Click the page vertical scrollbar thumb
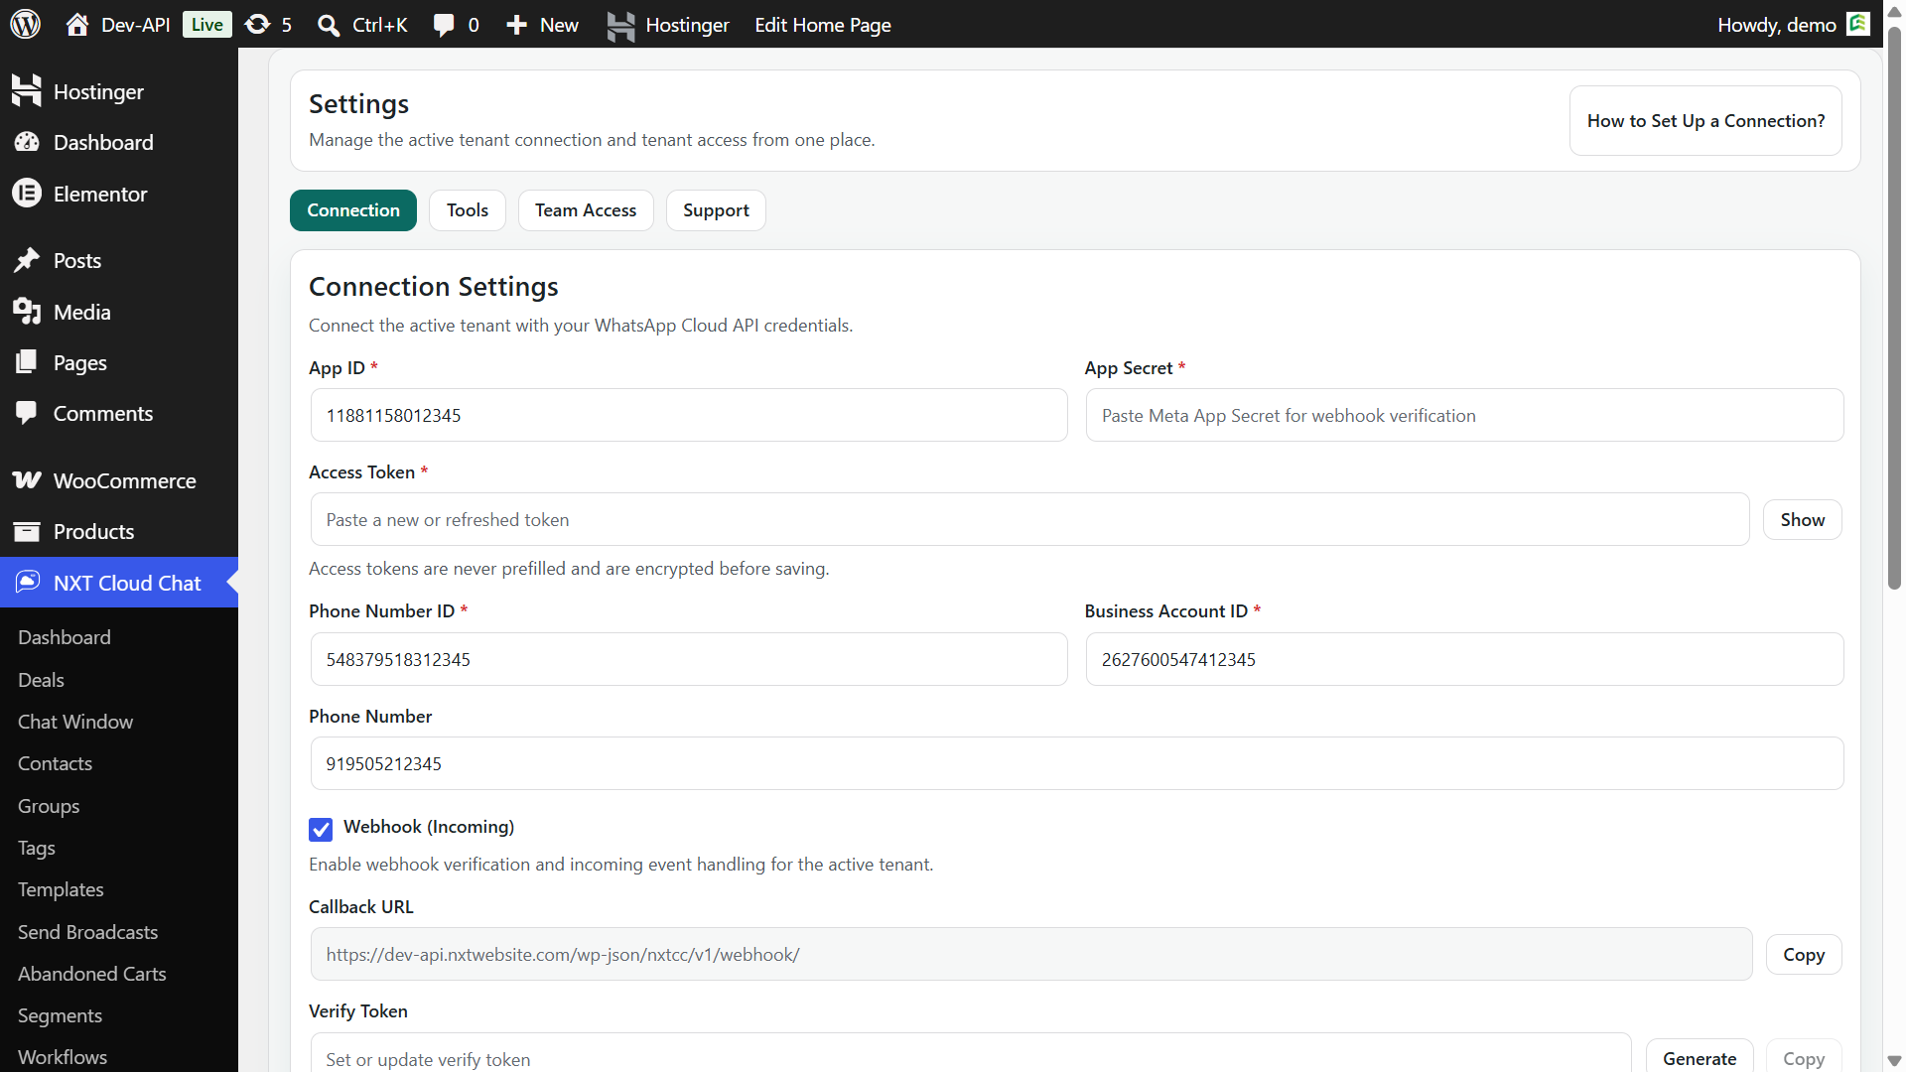The width and height of the screenshot is (1906, 1072). [x=1894, y=308]
